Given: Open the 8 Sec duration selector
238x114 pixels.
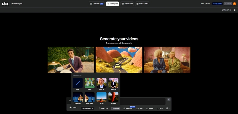Looking at the screenshot, I should (139, 108).
